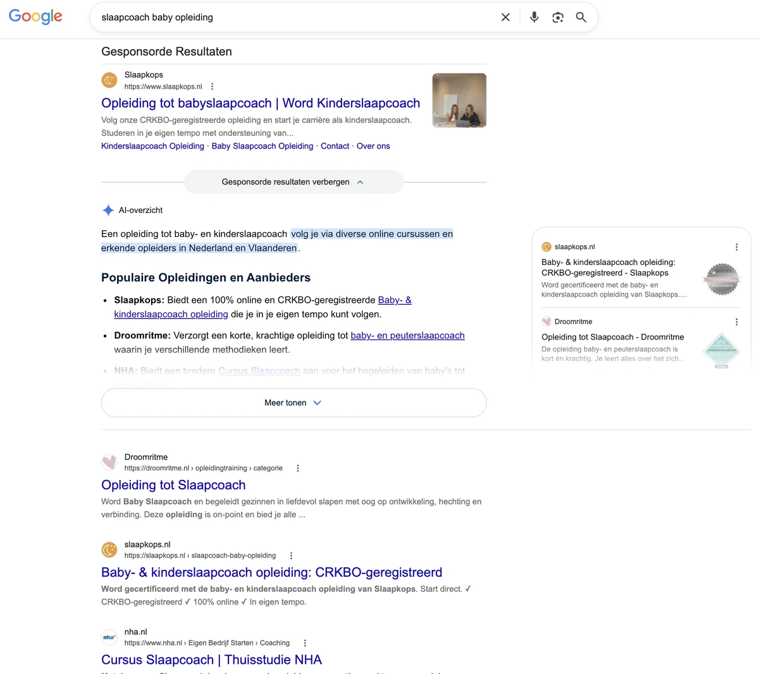Click the slaapkops.nl favicon in source card
This screenshot has width=759, height=674.
546,247
